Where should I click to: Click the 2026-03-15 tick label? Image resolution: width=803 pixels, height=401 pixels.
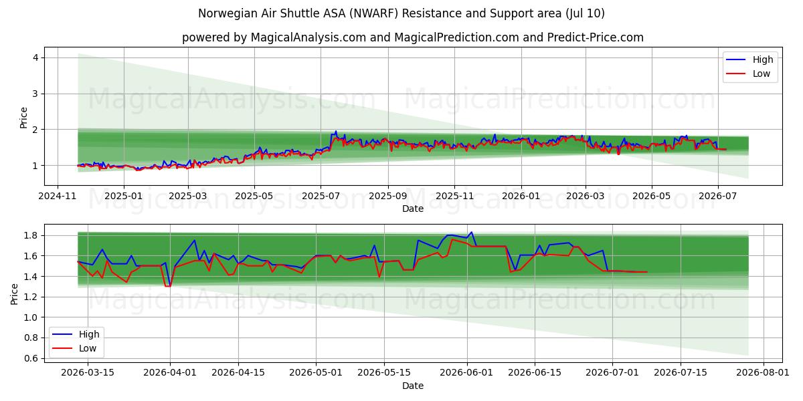click(88, 374)
